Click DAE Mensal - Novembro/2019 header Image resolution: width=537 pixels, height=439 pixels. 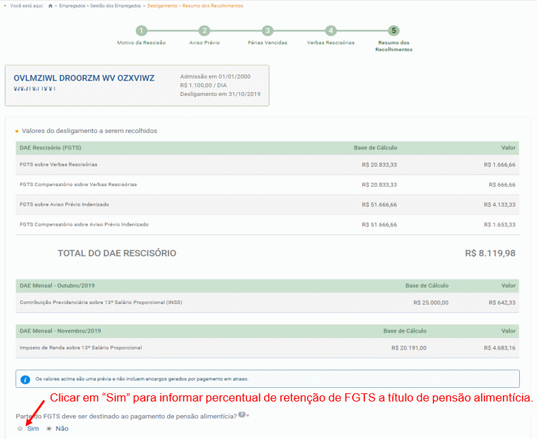(x=267, y=331)
